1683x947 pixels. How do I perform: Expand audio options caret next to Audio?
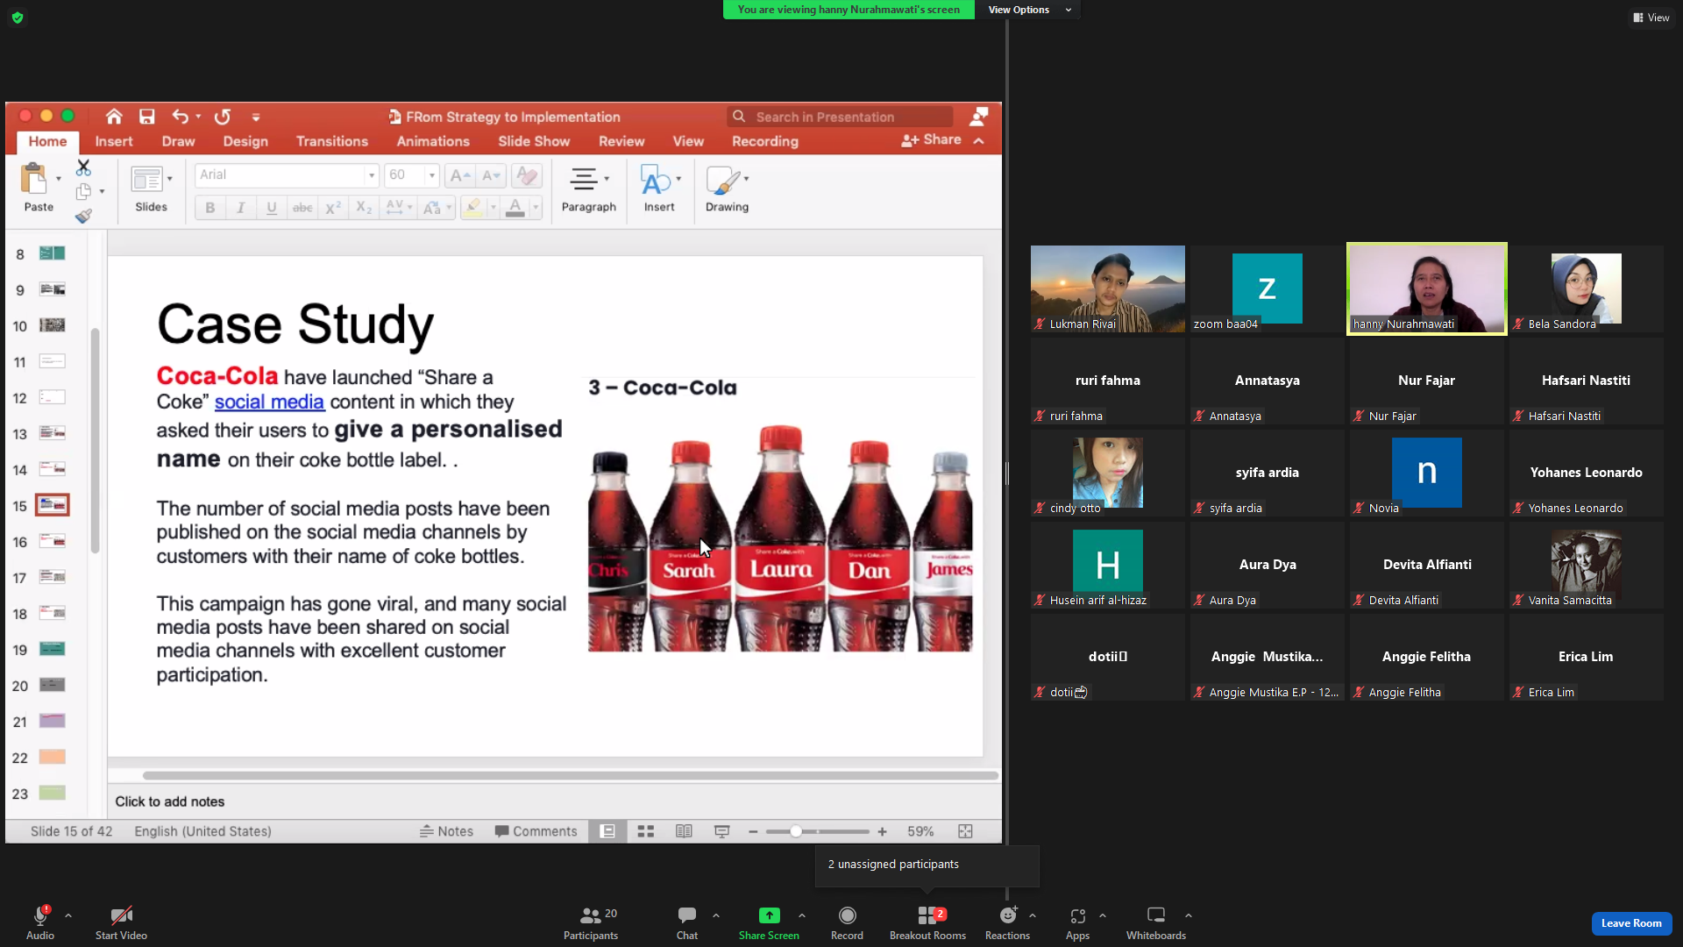68,915
